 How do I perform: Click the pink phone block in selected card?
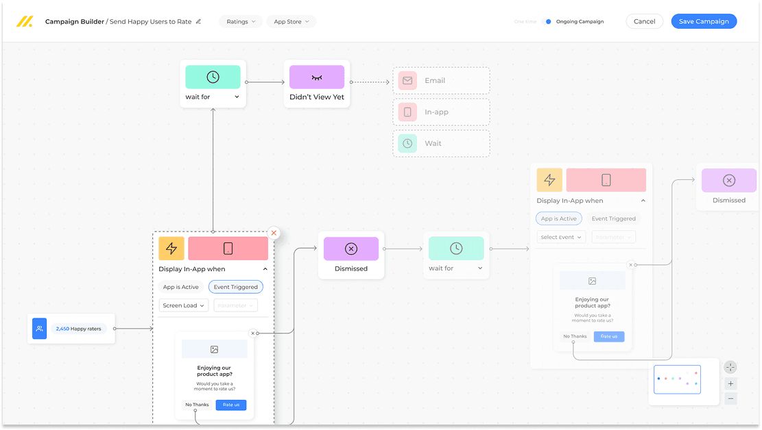(228, 249)
